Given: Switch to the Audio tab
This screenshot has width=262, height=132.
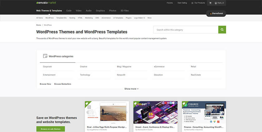Looking at the screenshot, I should click(89, 11).
